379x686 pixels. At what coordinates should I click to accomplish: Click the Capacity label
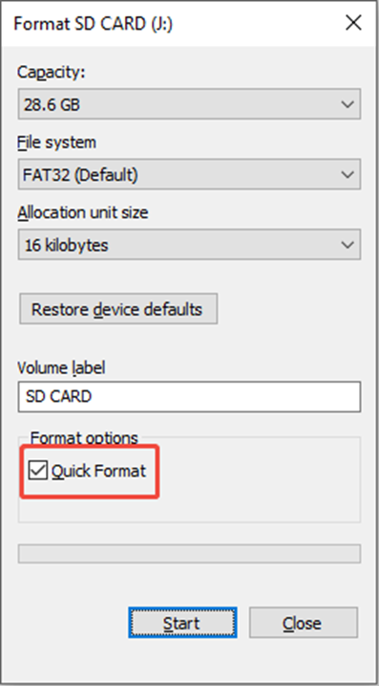pos(51,72)
